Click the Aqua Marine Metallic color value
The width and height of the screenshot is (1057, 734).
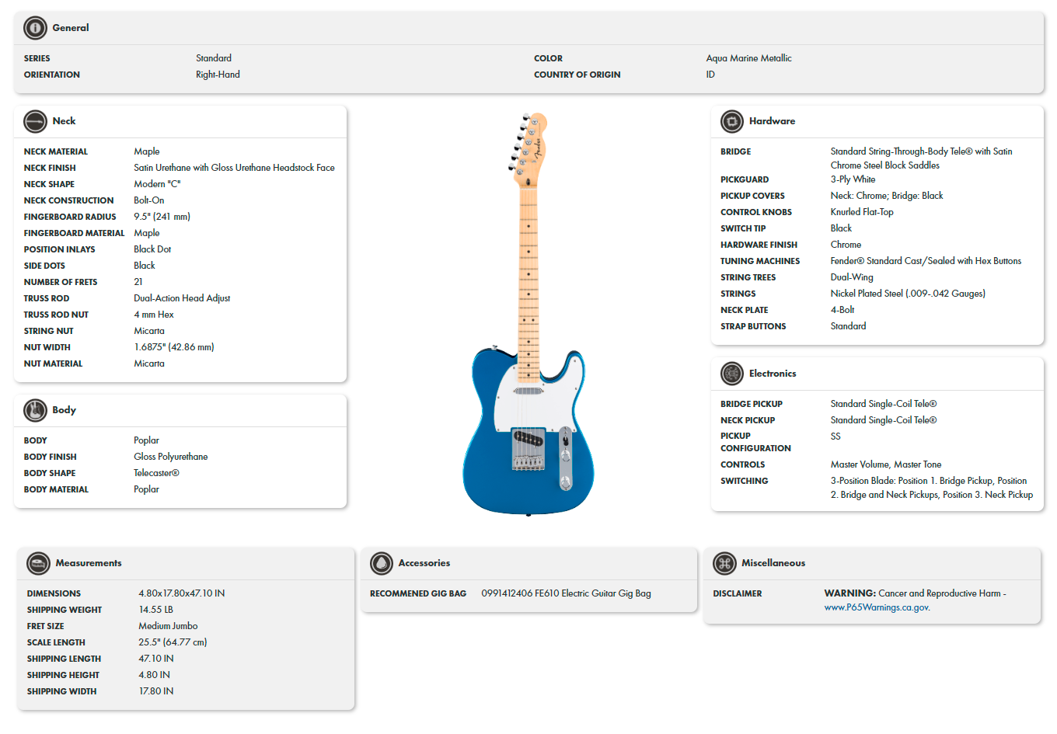pyautogui.click(x=749, y=57)
